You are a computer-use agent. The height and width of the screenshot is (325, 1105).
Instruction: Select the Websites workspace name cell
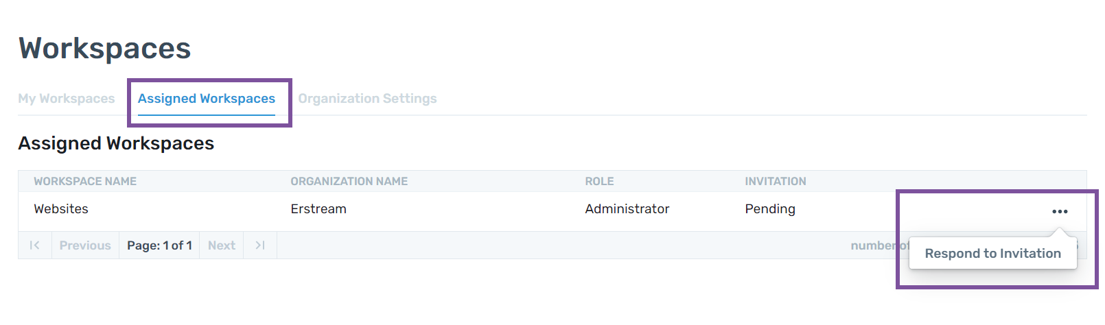tap(61, 209)
